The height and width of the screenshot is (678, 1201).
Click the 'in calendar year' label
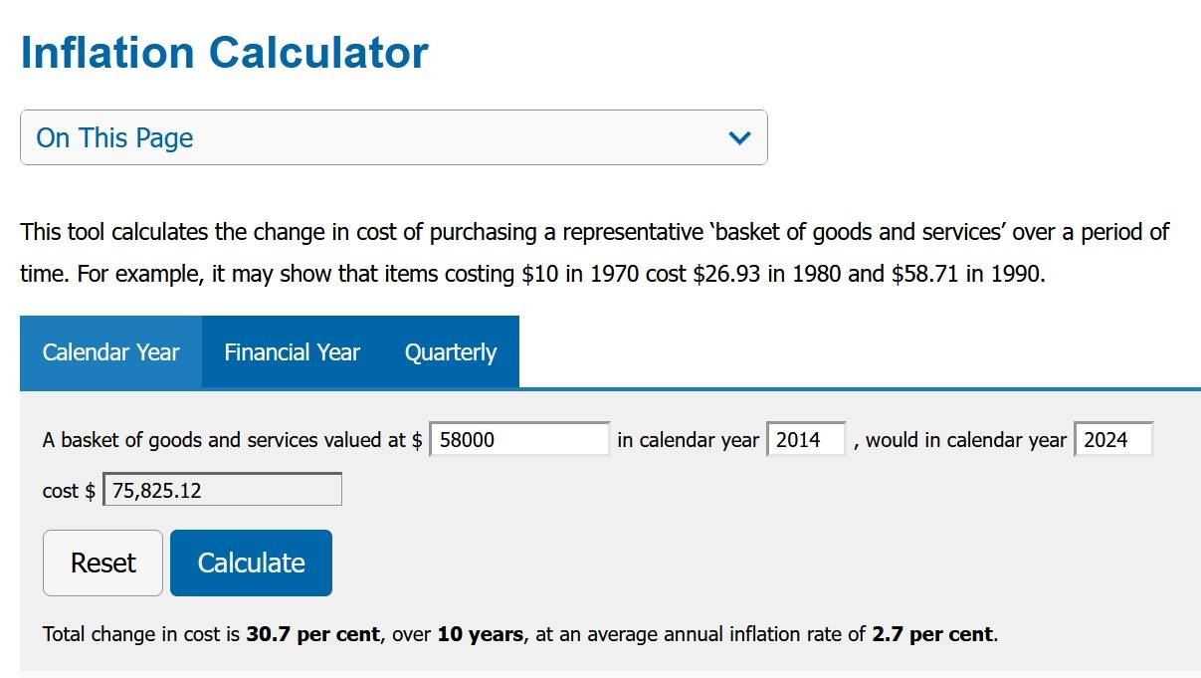point(688,440)
